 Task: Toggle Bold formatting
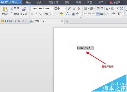tap(32, 14)
